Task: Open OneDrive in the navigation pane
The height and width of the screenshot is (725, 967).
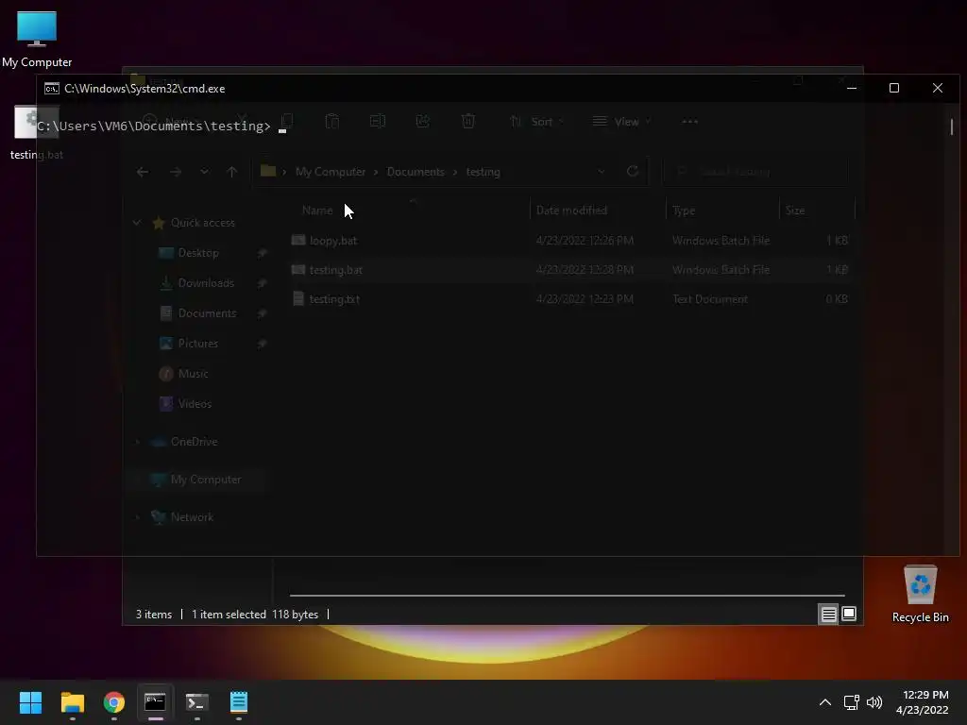Action: (x=194, y=442)
